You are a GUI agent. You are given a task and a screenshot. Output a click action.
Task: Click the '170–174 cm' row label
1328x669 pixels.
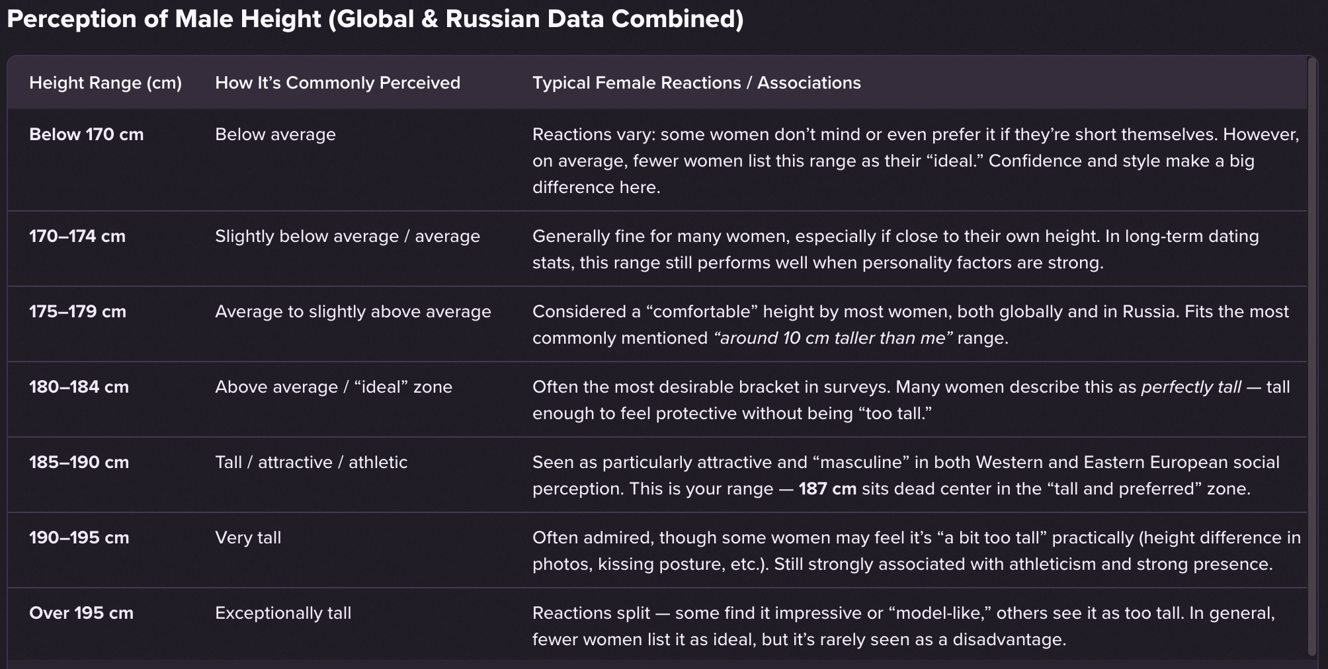pos(77,237)
